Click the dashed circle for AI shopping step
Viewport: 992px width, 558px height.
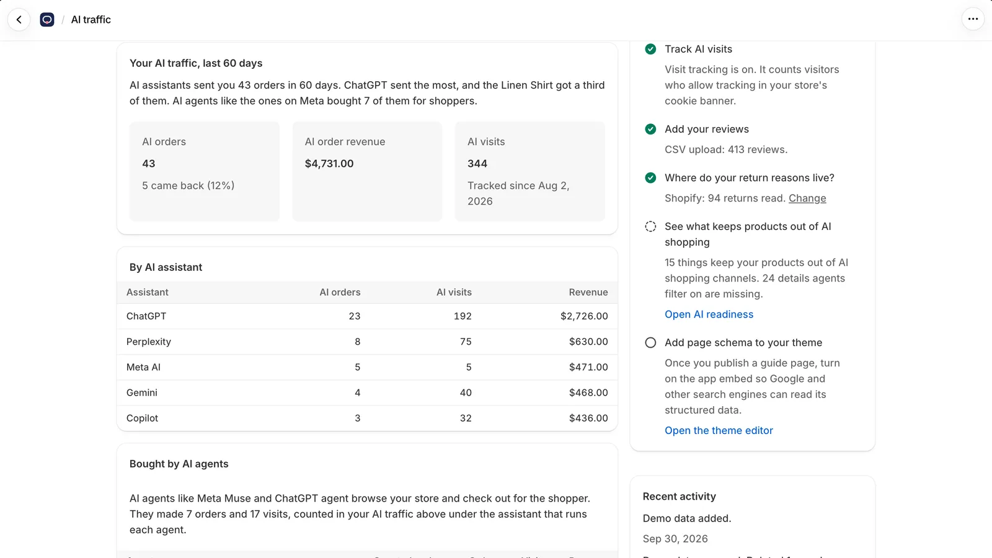click(650, 226)
